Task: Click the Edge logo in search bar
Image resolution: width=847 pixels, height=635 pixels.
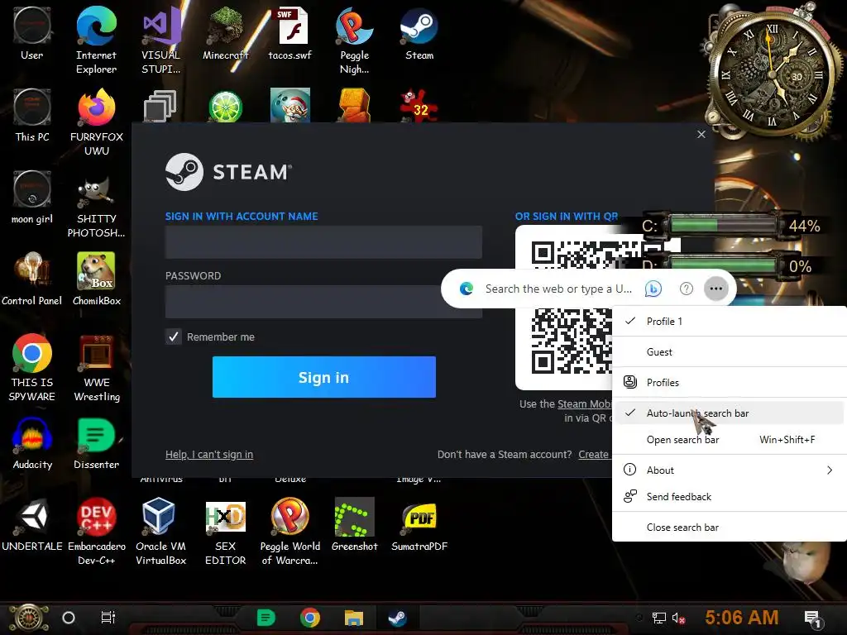Action: 467,289
